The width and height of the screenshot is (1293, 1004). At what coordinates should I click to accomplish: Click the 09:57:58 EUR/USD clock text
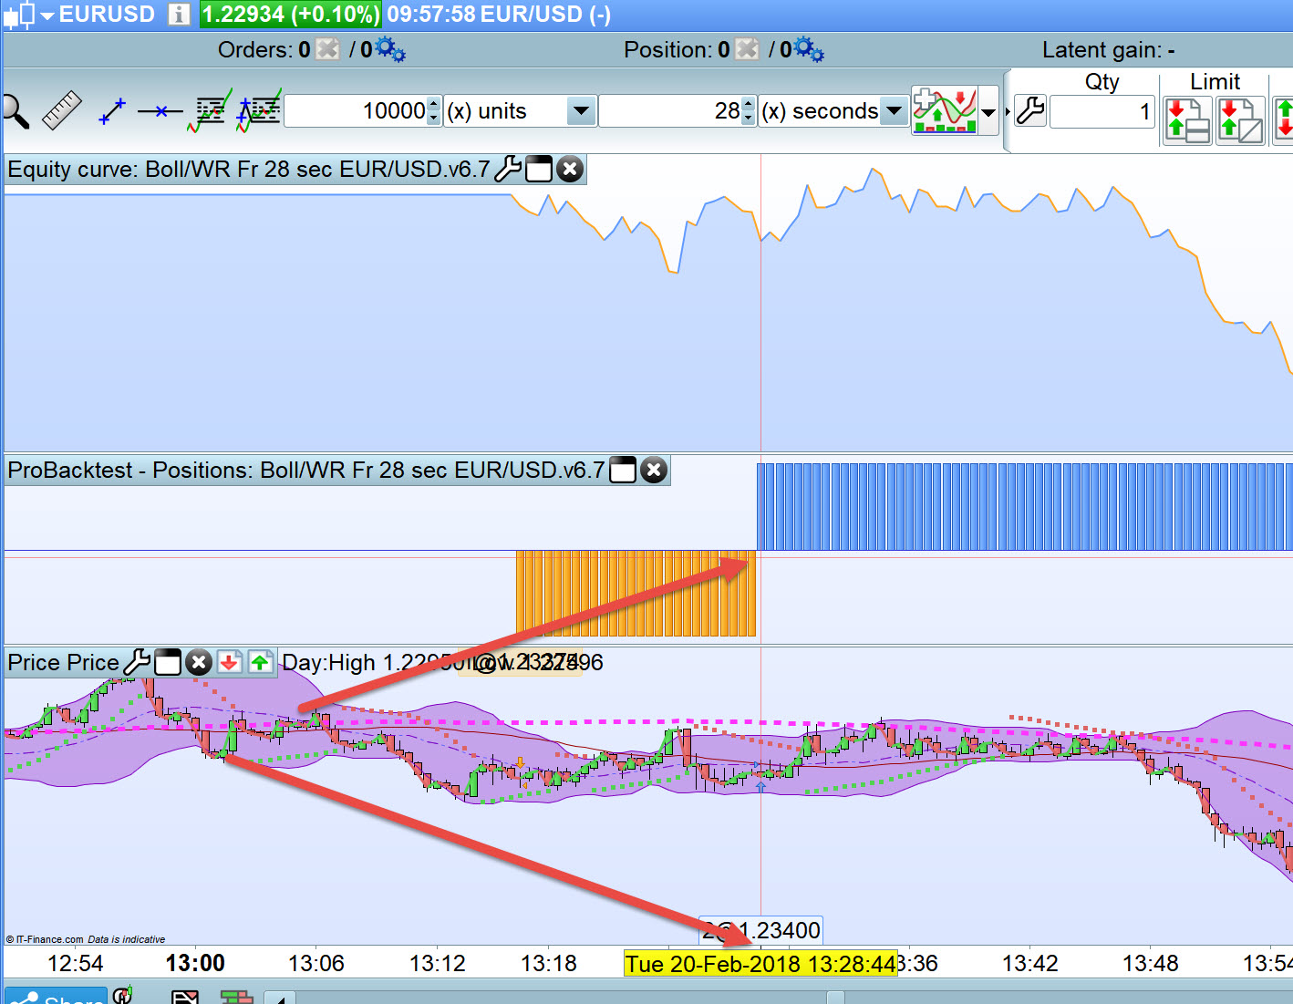click(x=499, y=15)
